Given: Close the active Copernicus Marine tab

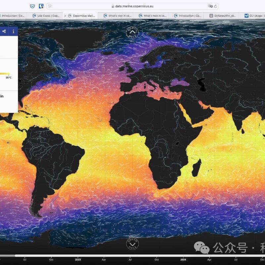Looking at the screenshot, I should [65, 16].
